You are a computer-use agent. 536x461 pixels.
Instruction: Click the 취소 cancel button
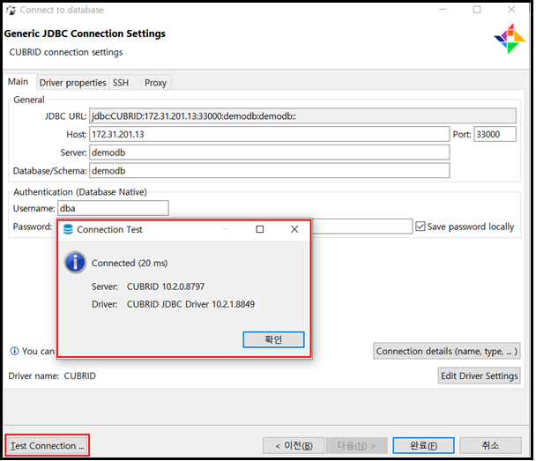[490, 446]
